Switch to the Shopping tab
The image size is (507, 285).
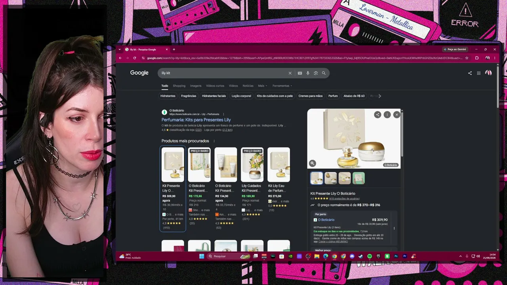pyautogui.click(x=179, y=86)
